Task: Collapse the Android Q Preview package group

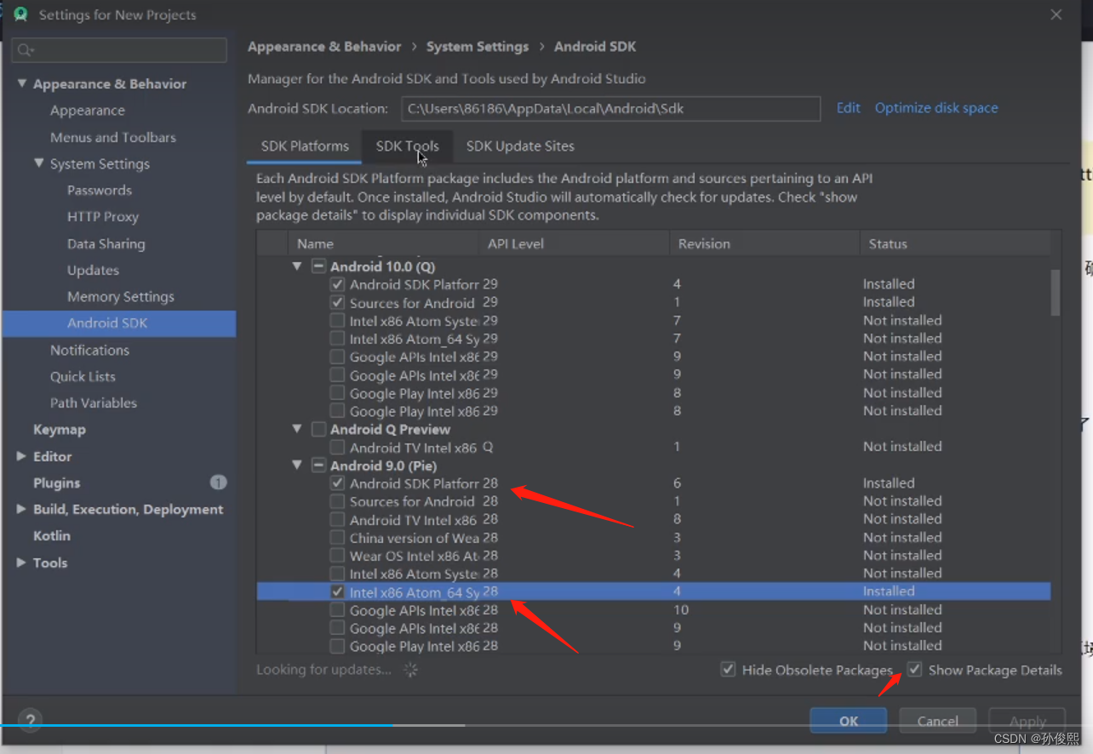Action: [x=297, y=429]
